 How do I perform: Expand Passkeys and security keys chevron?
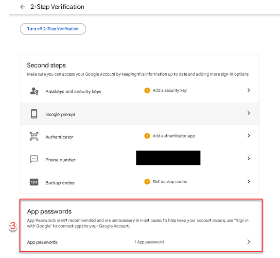(248, 90)
